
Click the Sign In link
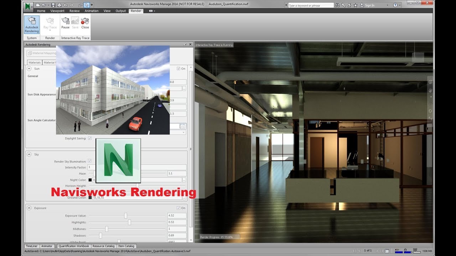pyautogui.click(x=370, y=5)
